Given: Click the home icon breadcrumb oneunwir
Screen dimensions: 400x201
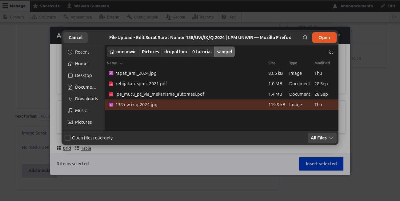Looking at the screenshot, I should pos(123,52).
